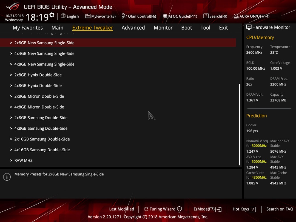Launch AI OC Guide(F11)
Image resolution: width=296 pixels, height=222 pixels.
(x=180, y=16)
